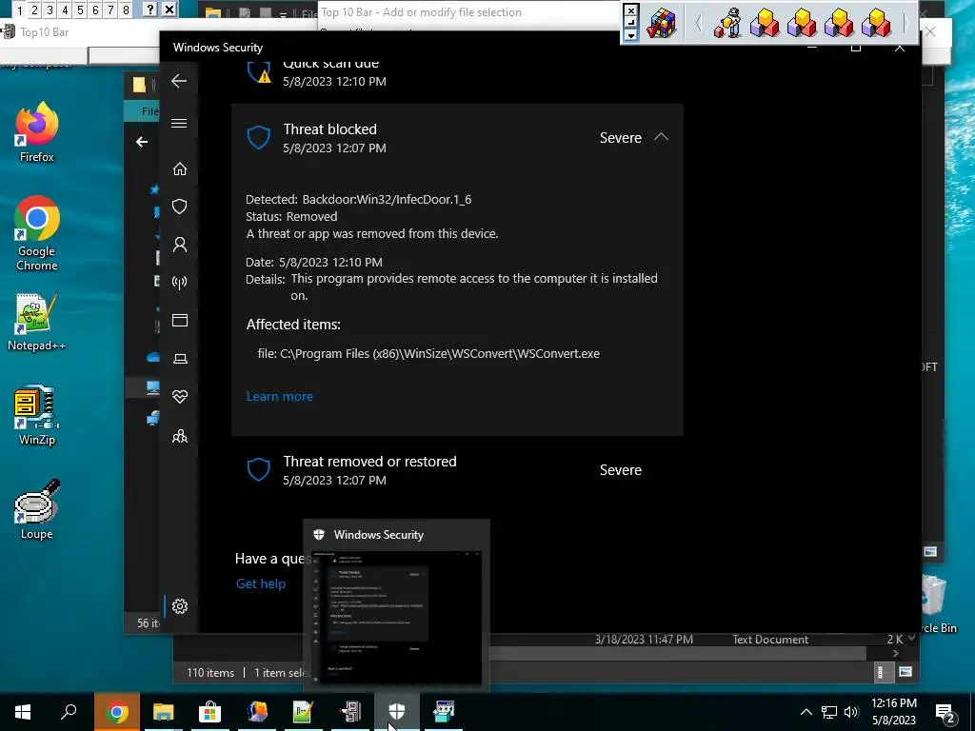This screenshot has height=731, width=975.
Task: Open Loupe desktop shortcut
Action: tap(37, 510)
